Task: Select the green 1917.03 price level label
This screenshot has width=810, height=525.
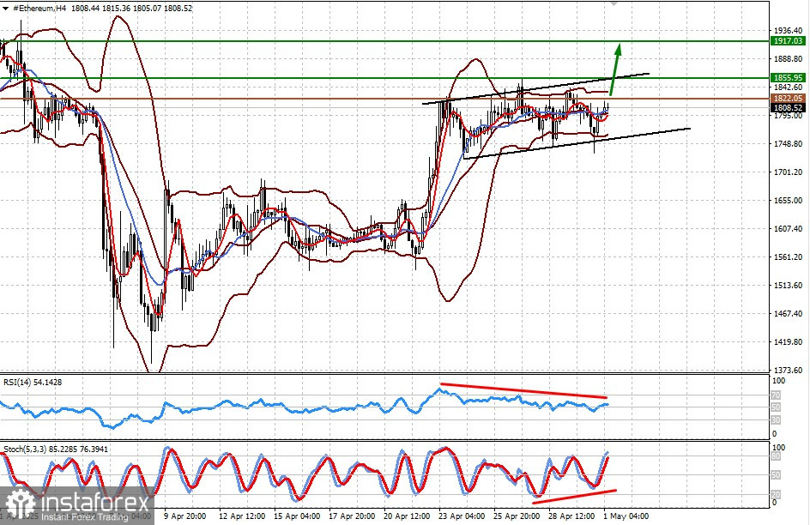Action: (x=788, y=41)
